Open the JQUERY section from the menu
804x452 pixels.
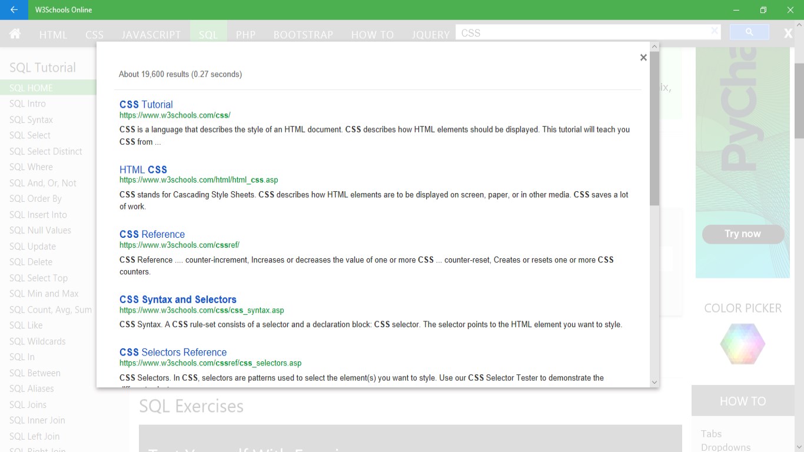(430, 35)
